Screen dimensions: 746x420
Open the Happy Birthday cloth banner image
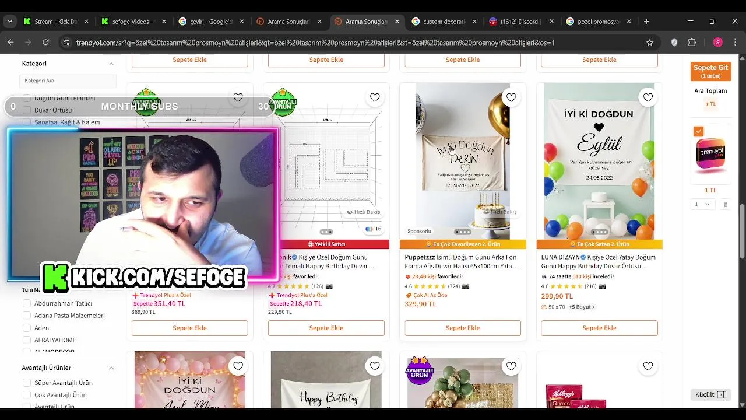tap(326, 380)
